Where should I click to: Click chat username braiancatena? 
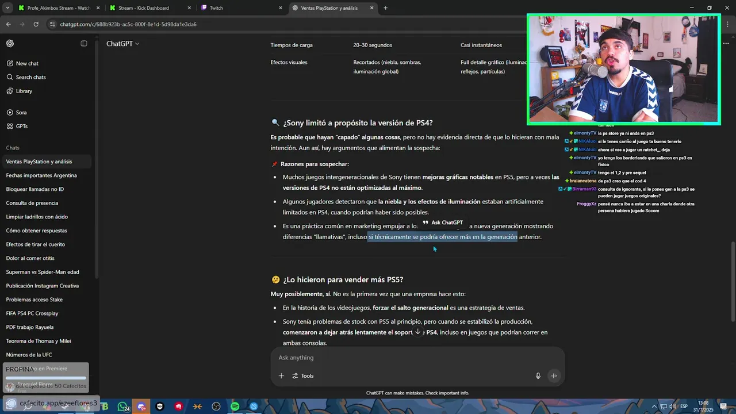tap(583, 181)
